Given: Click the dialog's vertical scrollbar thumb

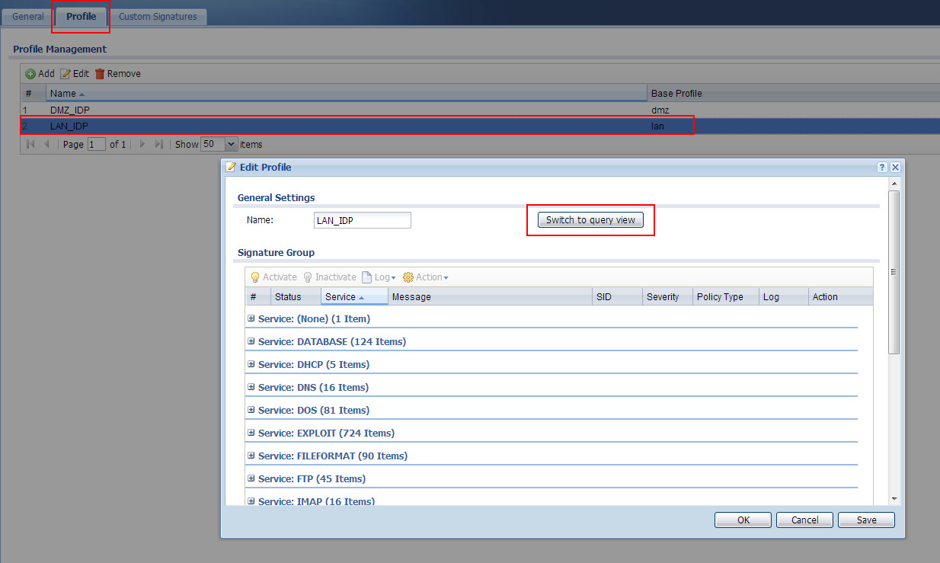Looking at the screenshot, I should tap(894, 272).
